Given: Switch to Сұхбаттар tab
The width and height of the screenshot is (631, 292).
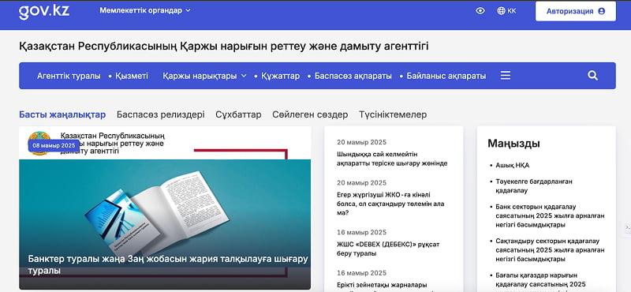Looking at the screenshot, I should (238, 114).
